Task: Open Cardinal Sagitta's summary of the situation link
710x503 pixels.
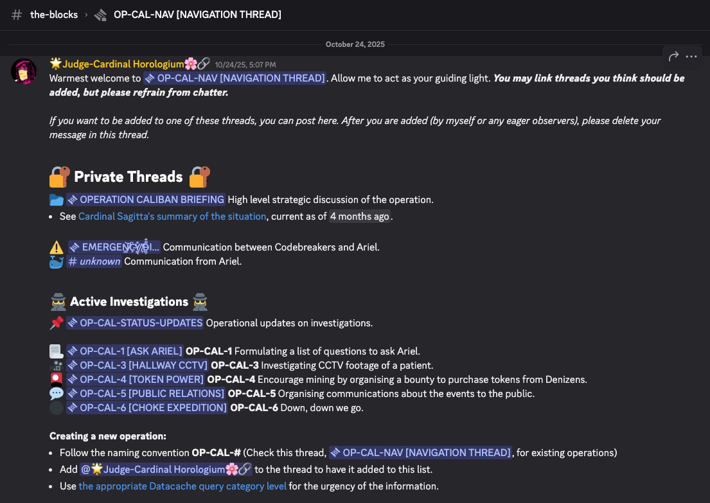Action: click(172, 216)
